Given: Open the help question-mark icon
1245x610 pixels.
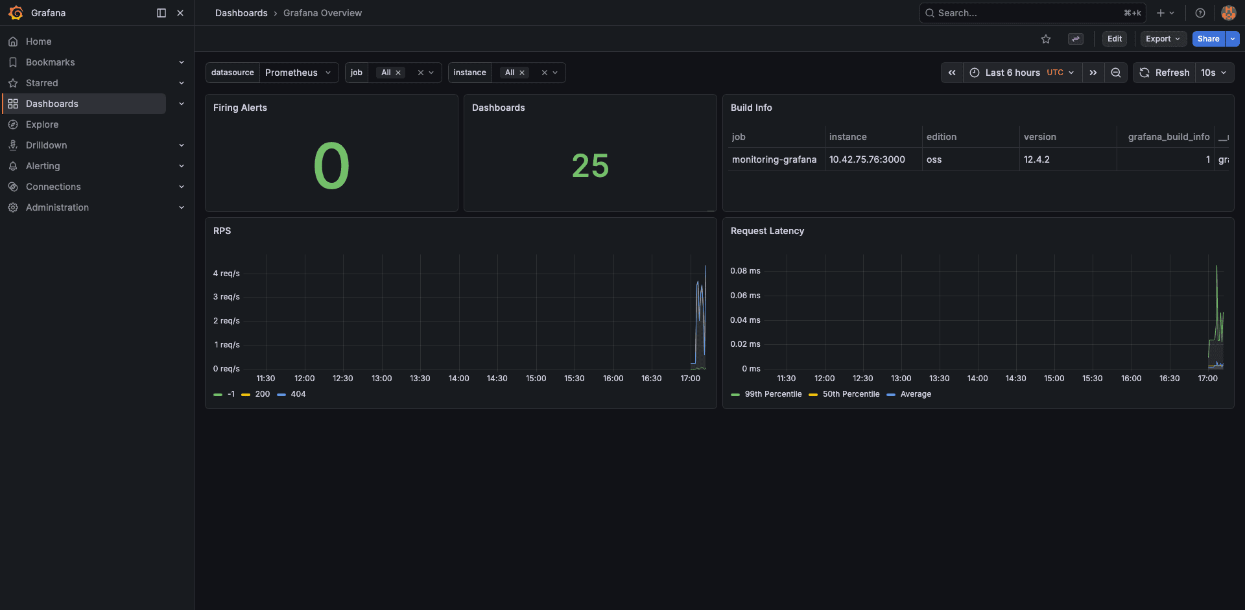Looking at the screenshot, I should pos(1200,13).
